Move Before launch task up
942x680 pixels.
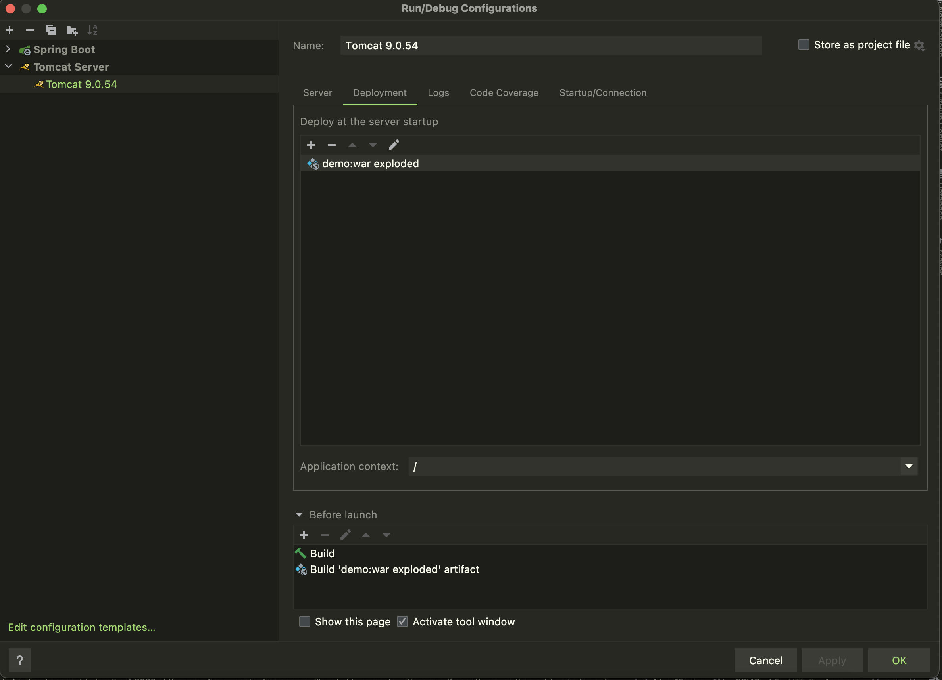point(366,535)
